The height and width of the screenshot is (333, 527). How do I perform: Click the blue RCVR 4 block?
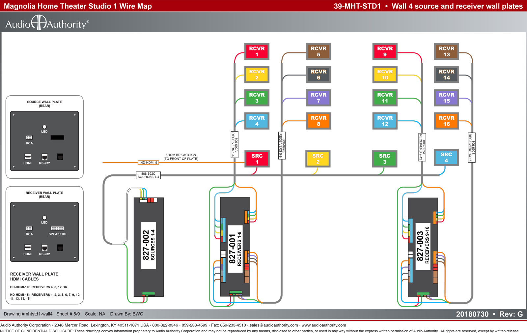pyautogui.click(x=257, y=121)
